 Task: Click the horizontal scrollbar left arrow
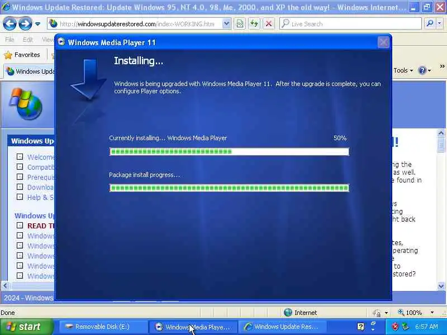[x=6, y=285]
